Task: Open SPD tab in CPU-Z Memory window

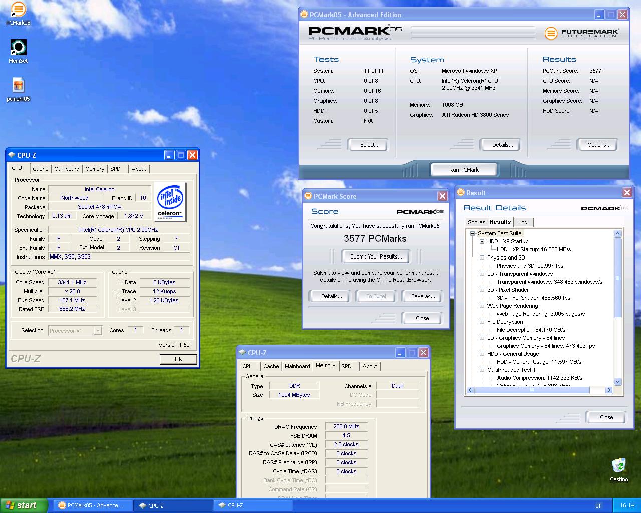Action: [346, 366]
